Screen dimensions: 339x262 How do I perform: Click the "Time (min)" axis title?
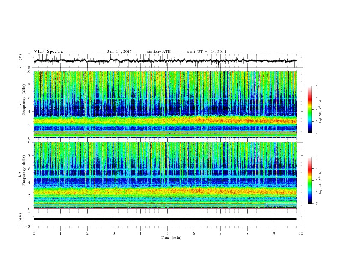tap(171, 238)
